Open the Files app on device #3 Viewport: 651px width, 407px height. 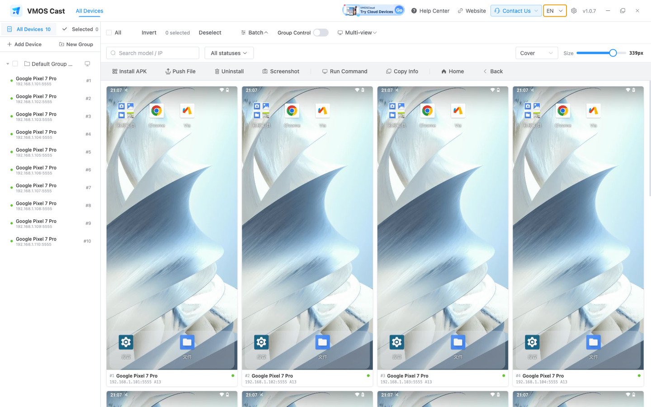(x=458, y=342)
